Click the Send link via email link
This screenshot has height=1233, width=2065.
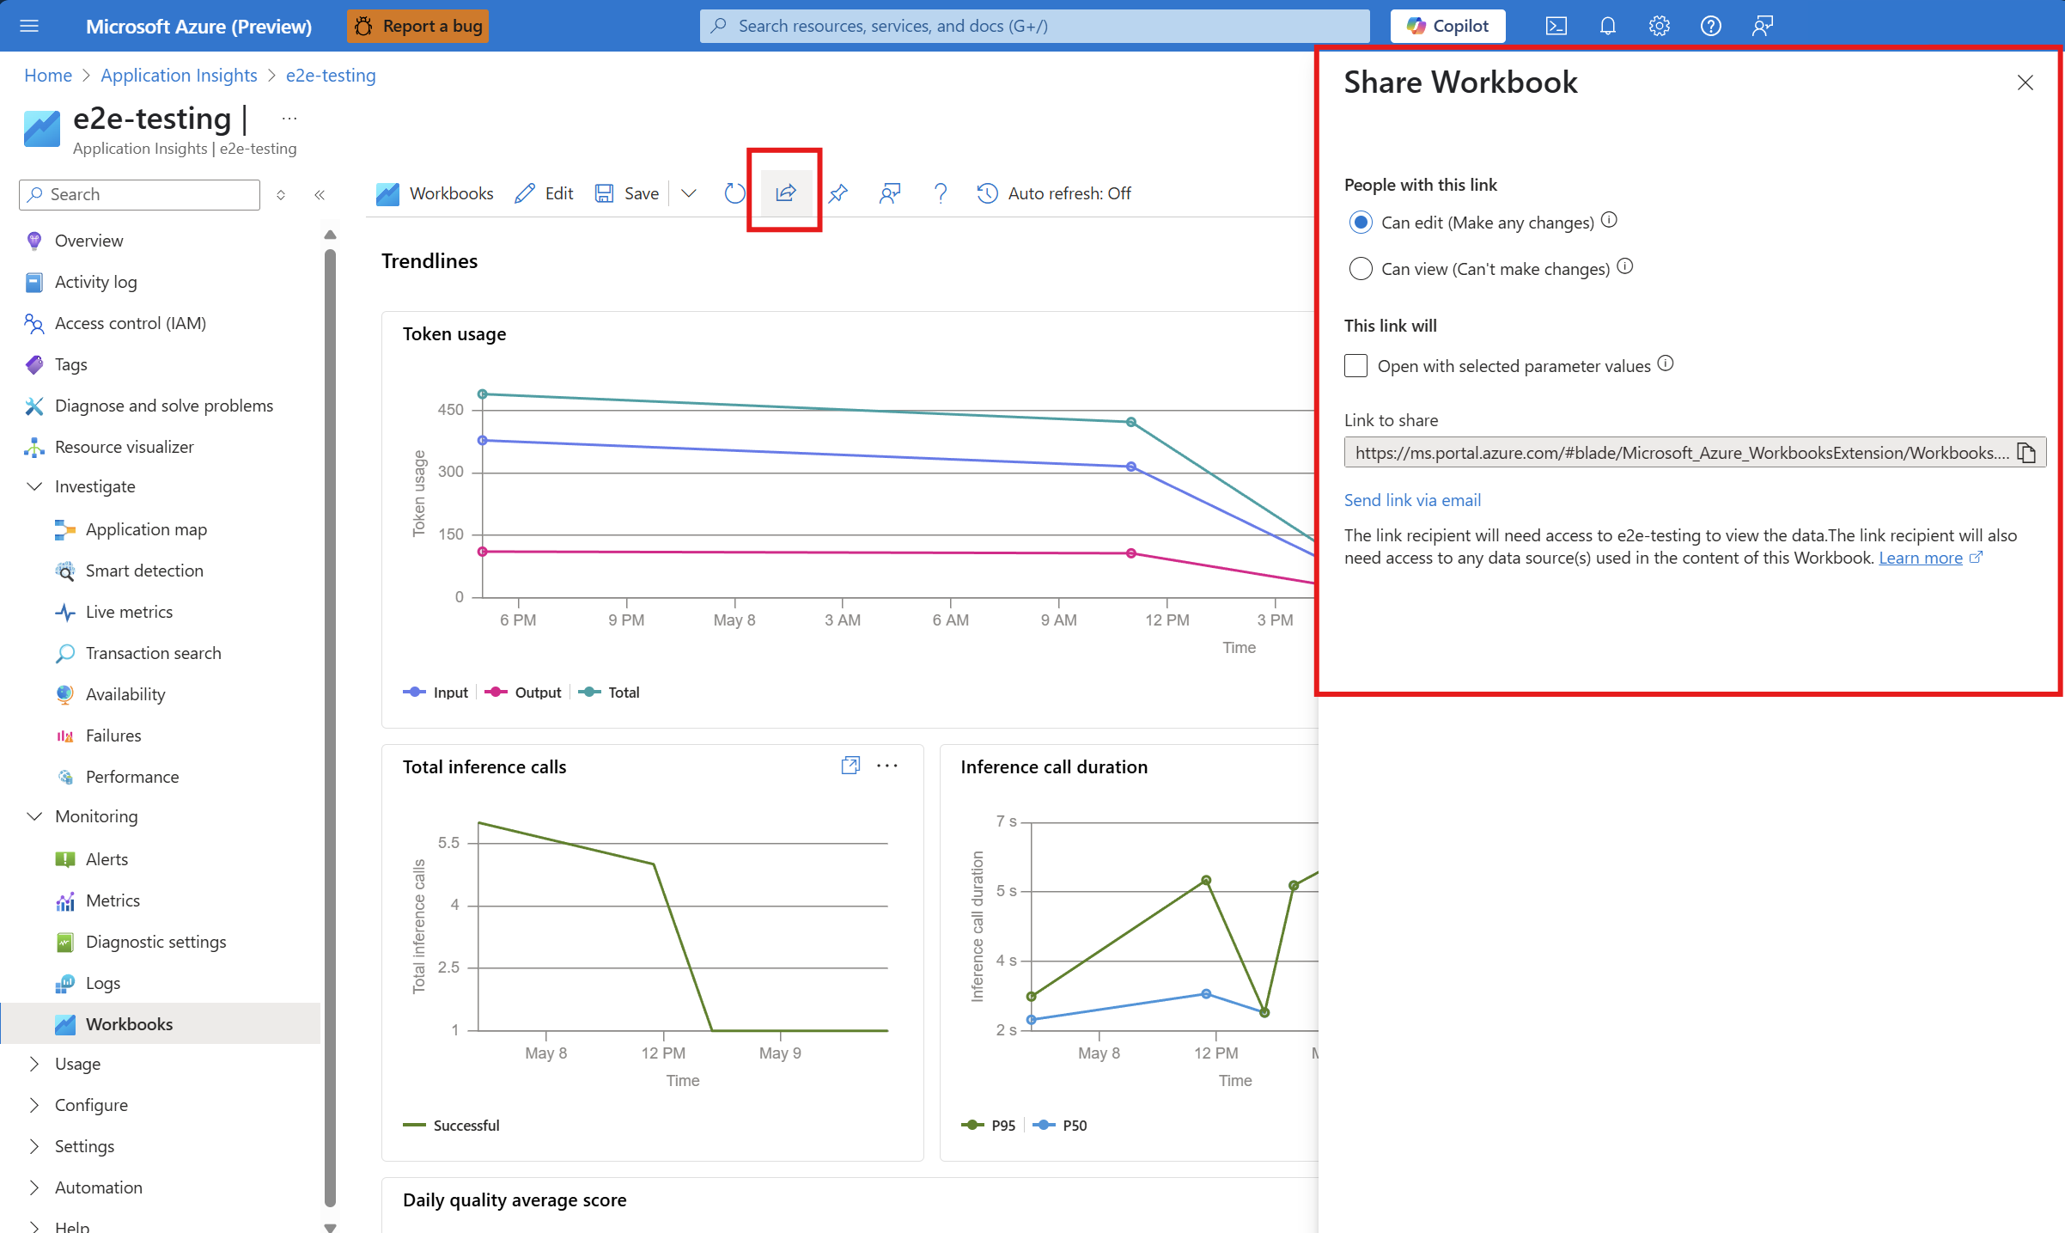pos(1412,500)
